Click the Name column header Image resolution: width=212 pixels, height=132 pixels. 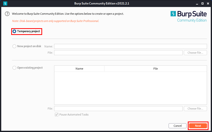[x=79, y=69]
